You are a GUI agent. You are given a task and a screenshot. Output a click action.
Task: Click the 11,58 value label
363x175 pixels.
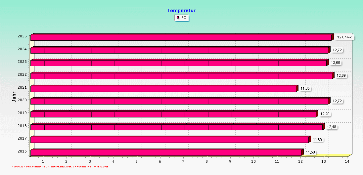click(x=310, y=152)
